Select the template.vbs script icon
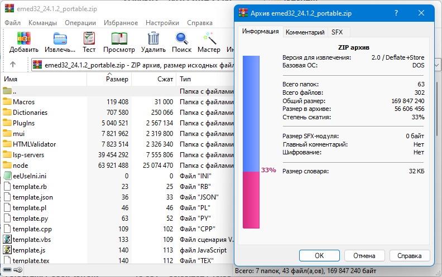This screenshot has width=442, height=277. click(x=7, y=239)
